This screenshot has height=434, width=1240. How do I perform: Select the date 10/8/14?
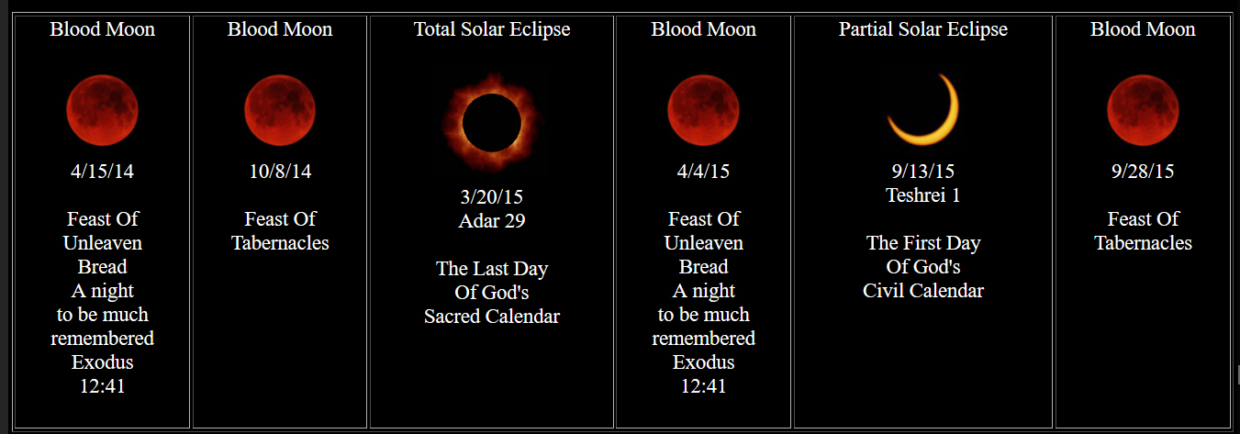point(280,172)
